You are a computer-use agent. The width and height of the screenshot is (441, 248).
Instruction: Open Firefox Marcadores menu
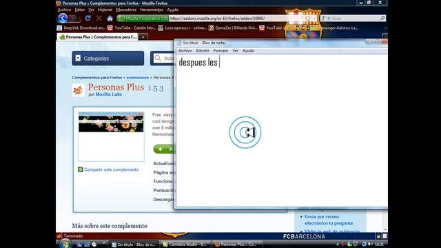126,10
